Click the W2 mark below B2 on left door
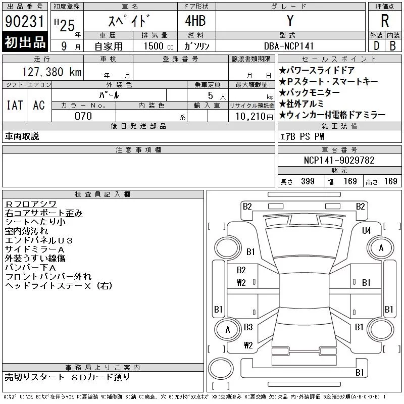Viewport: 404px width, 404px height. (241, 283)
